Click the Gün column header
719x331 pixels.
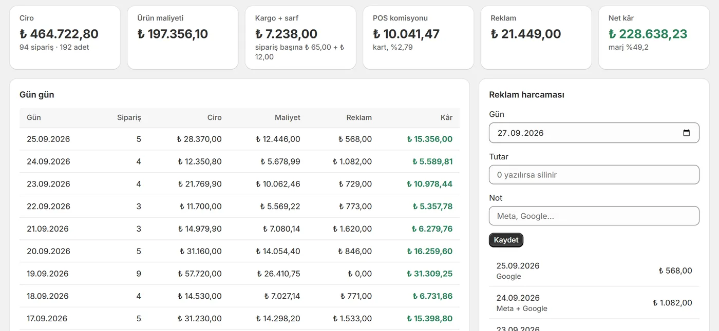pos(34,117)
